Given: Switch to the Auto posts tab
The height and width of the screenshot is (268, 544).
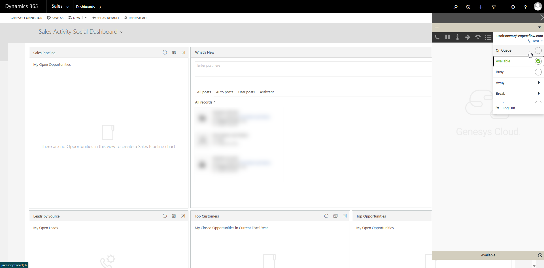Looking at the screenshot, I should [224, 92].
